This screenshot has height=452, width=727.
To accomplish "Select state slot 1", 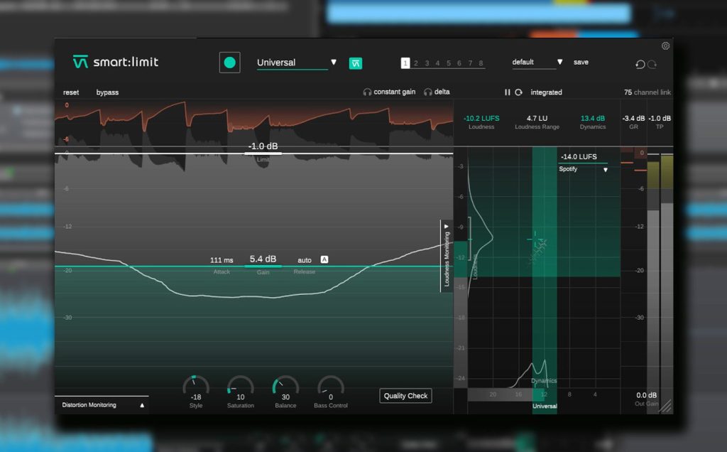I will pos(405,63).
